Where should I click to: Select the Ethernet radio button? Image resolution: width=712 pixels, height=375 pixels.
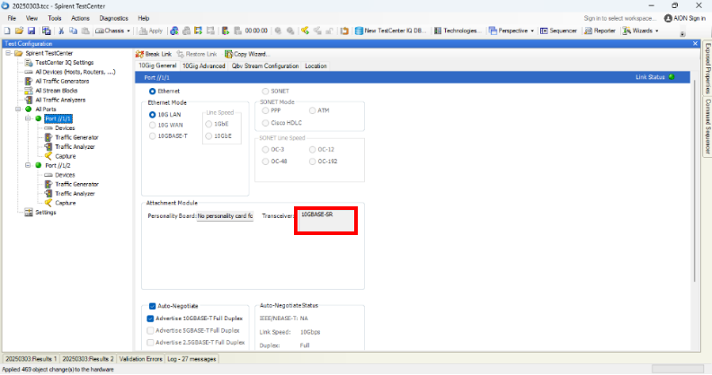click(153, 91)
